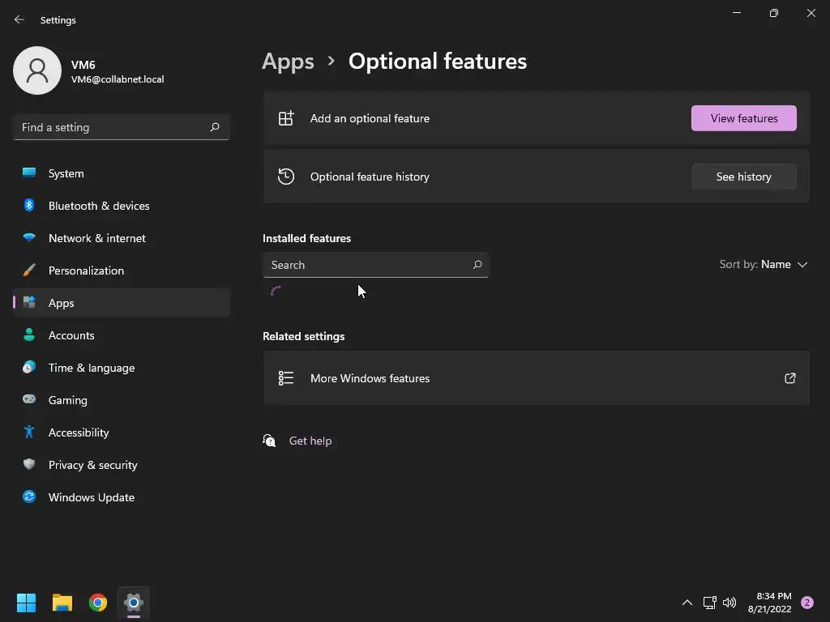Click the Windows Update sidebar icon

[x=29, y=497]
